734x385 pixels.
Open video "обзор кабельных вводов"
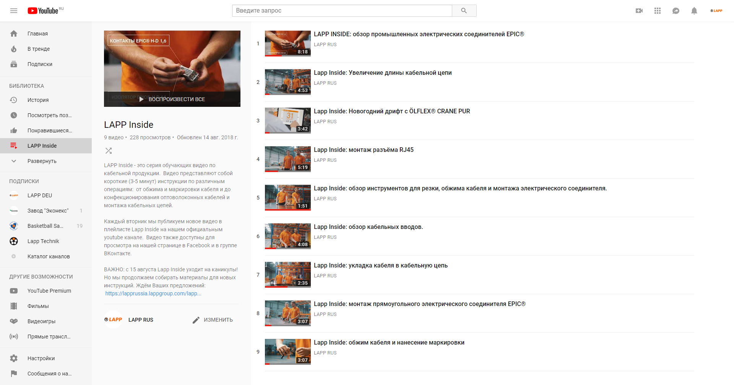368,227
